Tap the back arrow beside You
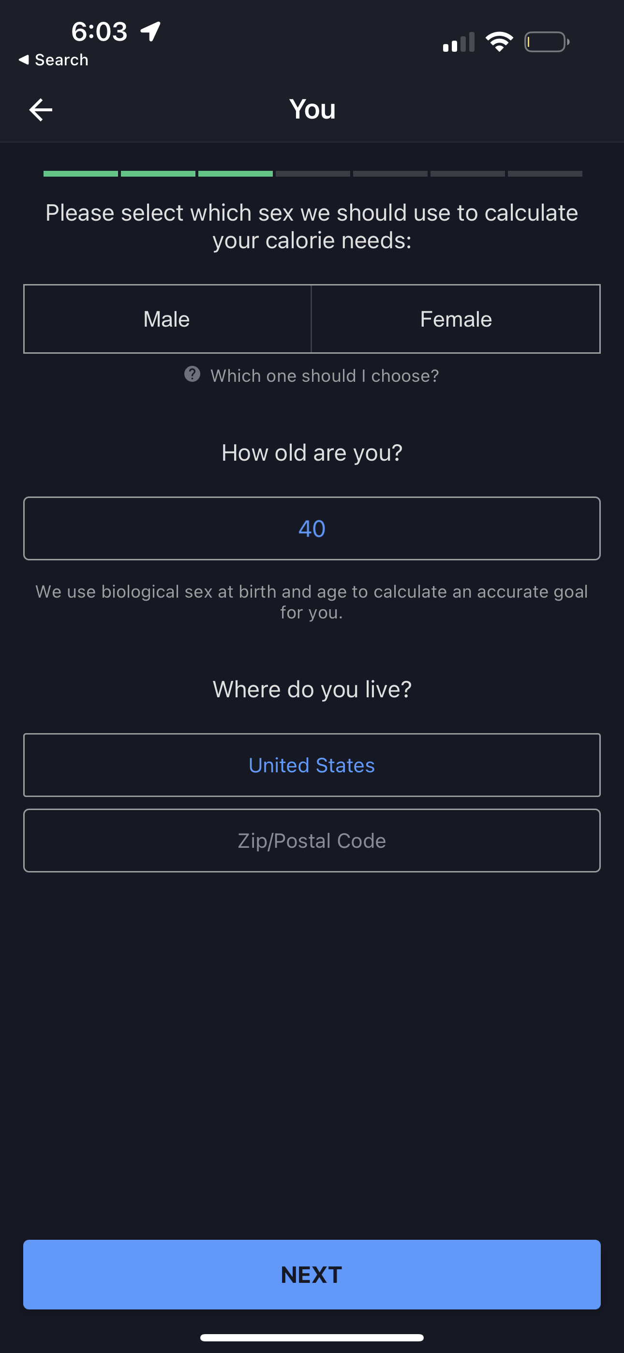Image resolution: width=624 pixels, height=1353 pixels. click(41, 110)
